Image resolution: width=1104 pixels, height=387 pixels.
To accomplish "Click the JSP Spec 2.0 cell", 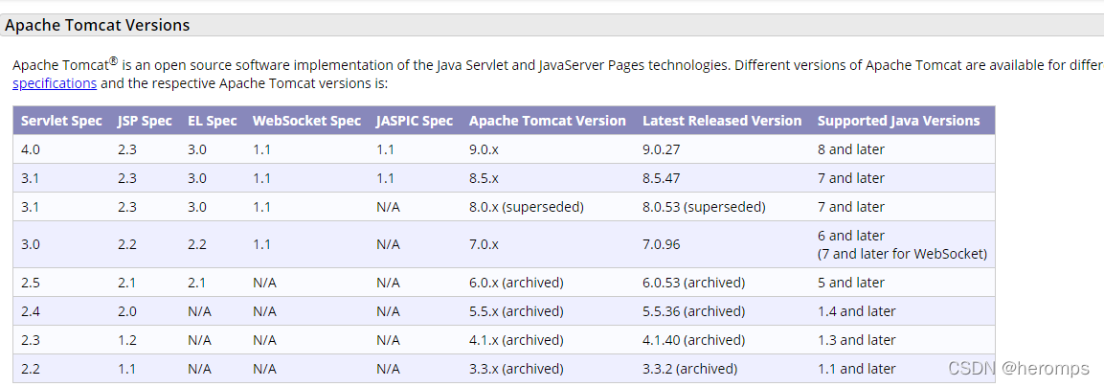I will coord(126,311).
